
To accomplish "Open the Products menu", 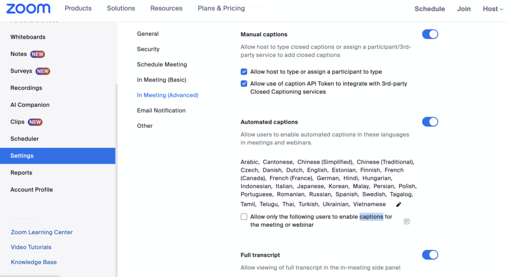I will pyautogui.click(x=78, y=8).
